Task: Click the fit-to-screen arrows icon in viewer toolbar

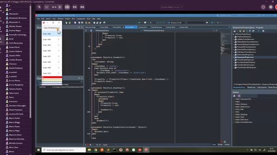Action: point(68,7)
